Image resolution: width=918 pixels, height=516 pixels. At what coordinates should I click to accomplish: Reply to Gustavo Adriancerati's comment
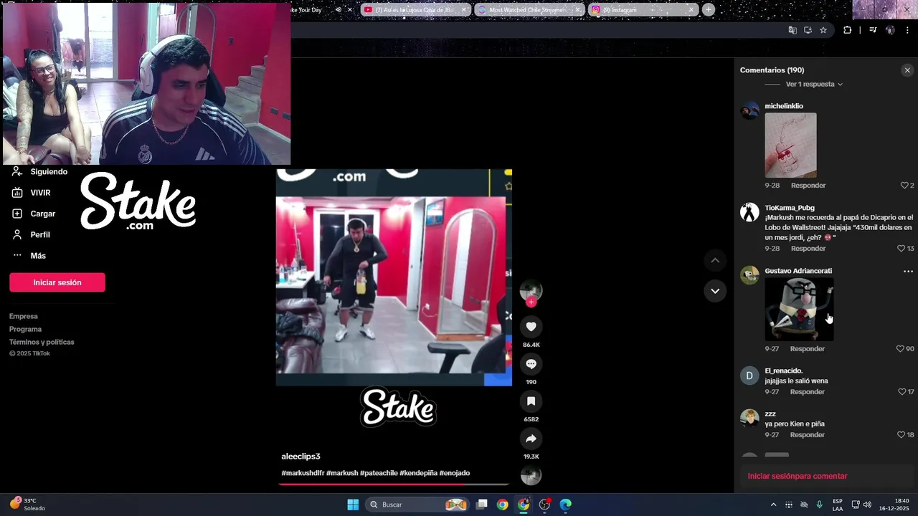[x=808, y=349]
